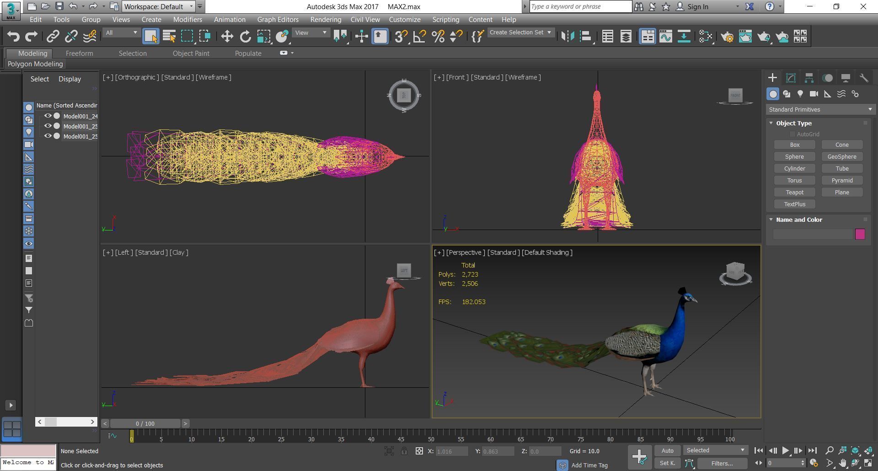The image size is (878, 471).
Task: Open Render Setup dialog
Action: (x=727, y=36)
